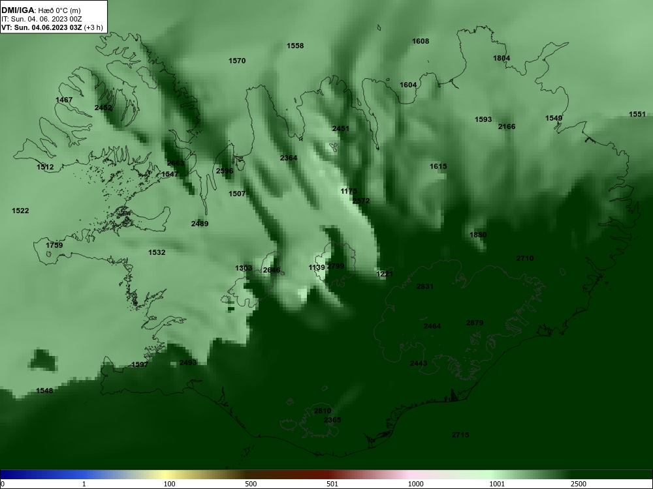
Task: Select the 2365 map value
Action: pyautogui.click(x=332, y=420)
